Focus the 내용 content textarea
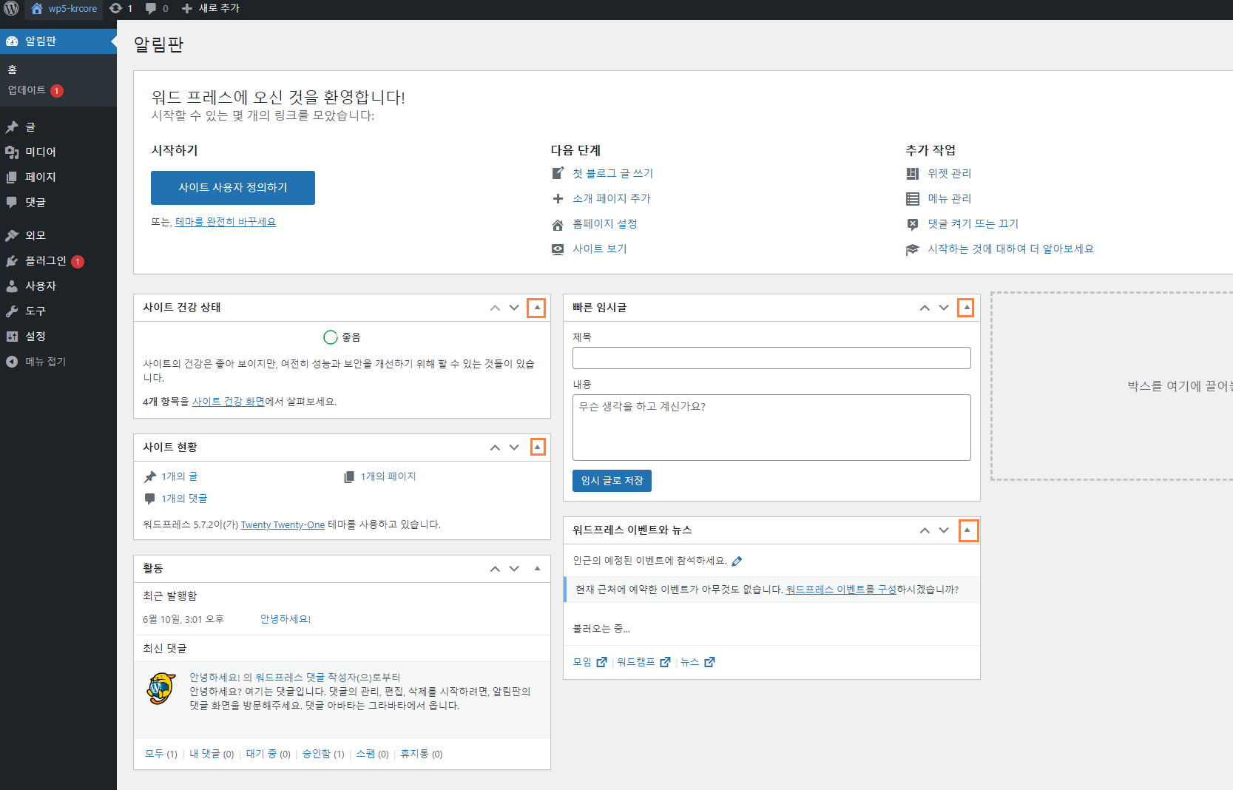The image size is (1233, 790). click(x=771, y=428)
